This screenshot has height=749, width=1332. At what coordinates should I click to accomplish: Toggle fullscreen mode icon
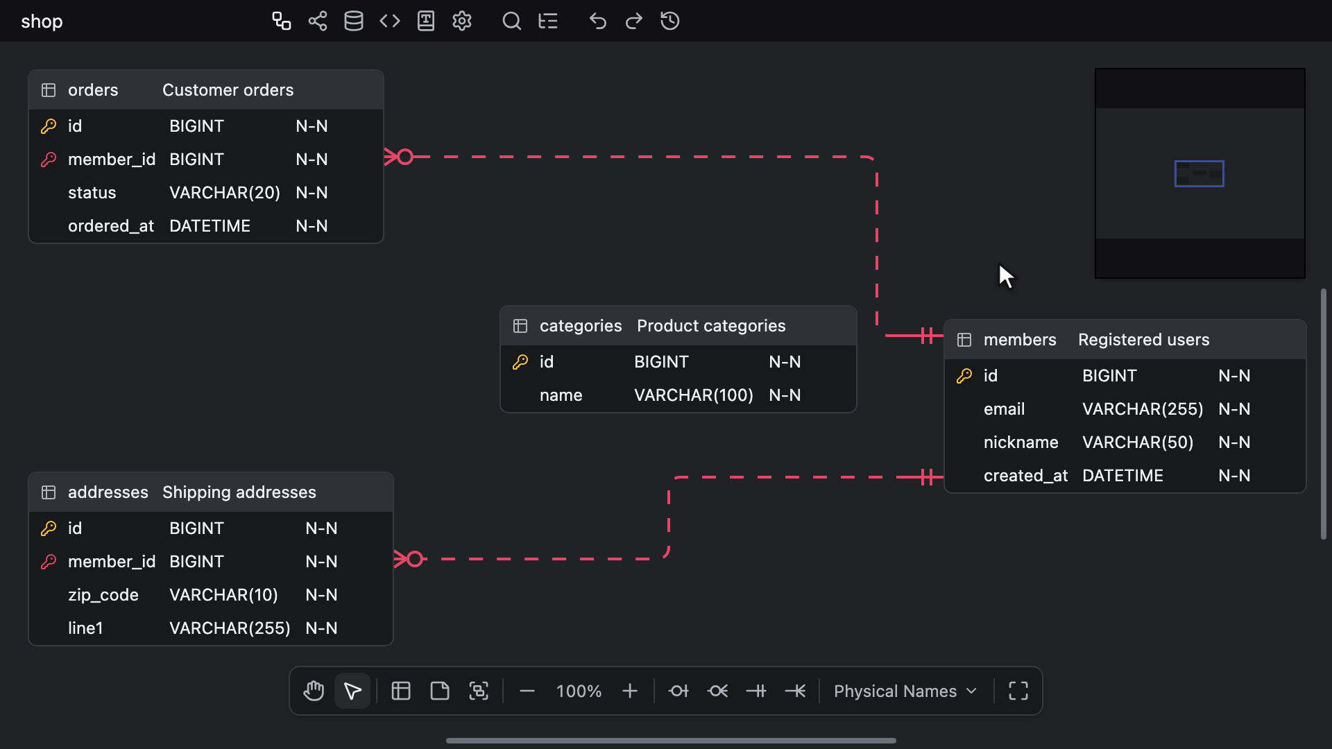pos(1018,691)
